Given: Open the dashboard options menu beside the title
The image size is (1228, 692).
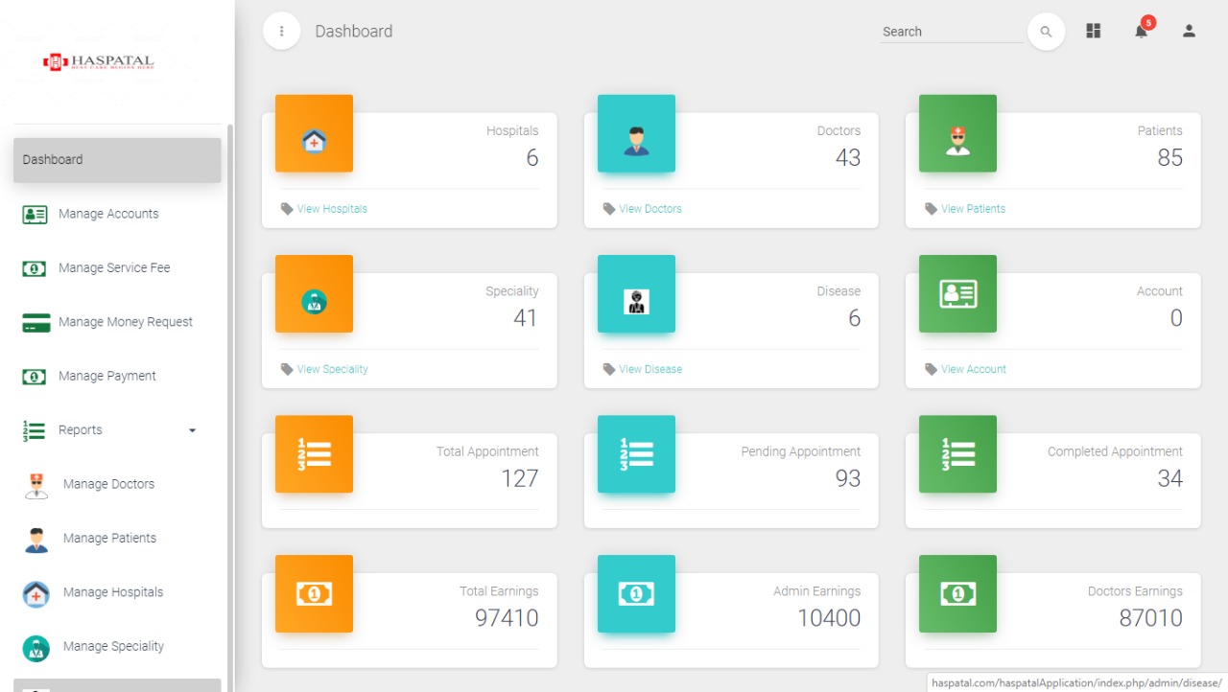Looking at the screenshot, I should pyautogui.click(x=281, y=31).
